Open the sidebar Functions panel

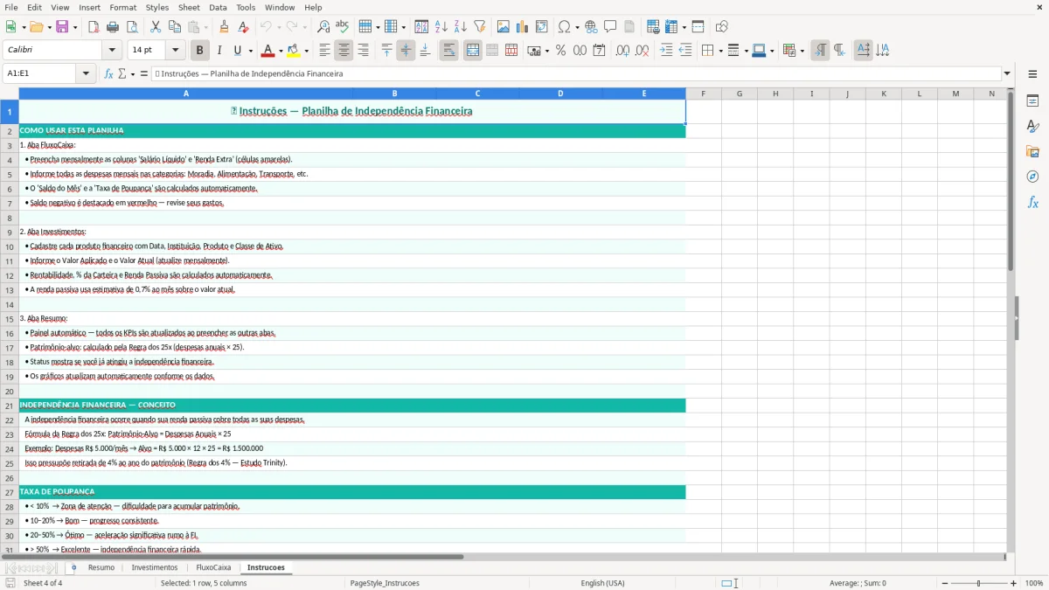coord(1032,202)
